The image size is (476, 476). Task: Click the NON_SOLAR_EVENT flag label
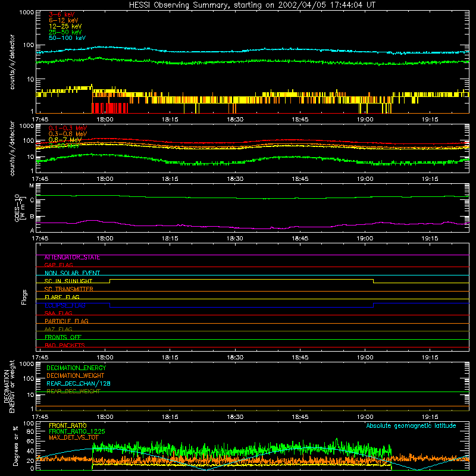point(72,273)
